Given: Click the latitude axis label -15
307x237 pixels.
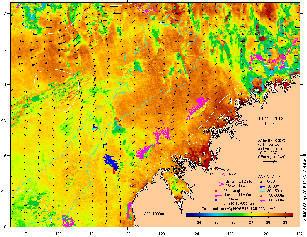Looking at the screenshot, I should [4, 120].
